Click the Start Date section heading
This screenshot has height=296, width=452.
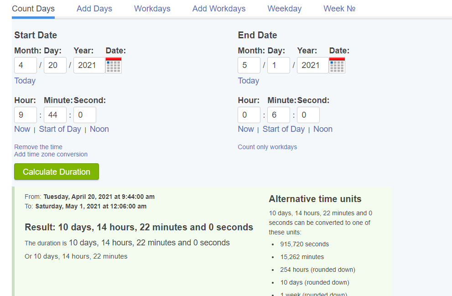[x=36, y=35]
